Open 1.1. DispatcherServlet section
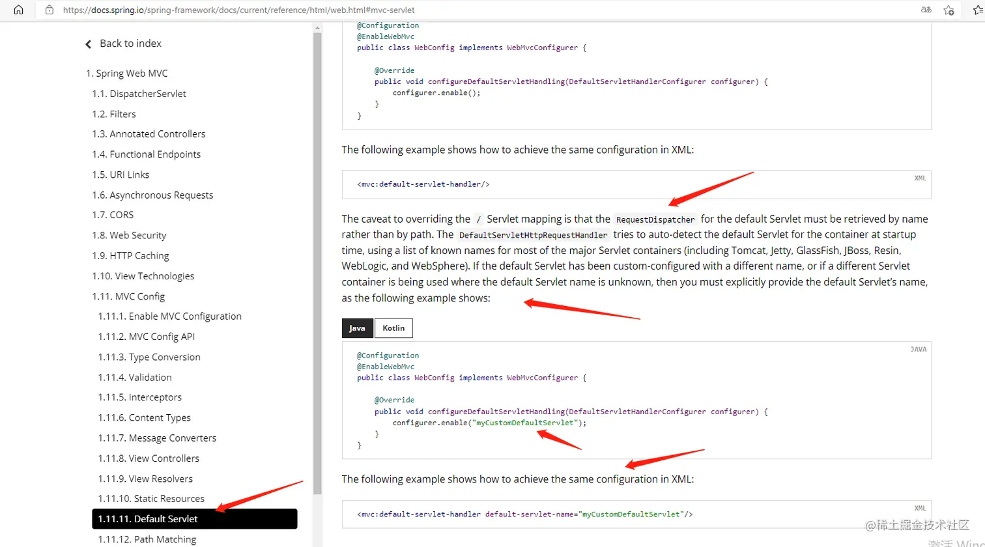 pyautogui.click(x=139, y=94)
